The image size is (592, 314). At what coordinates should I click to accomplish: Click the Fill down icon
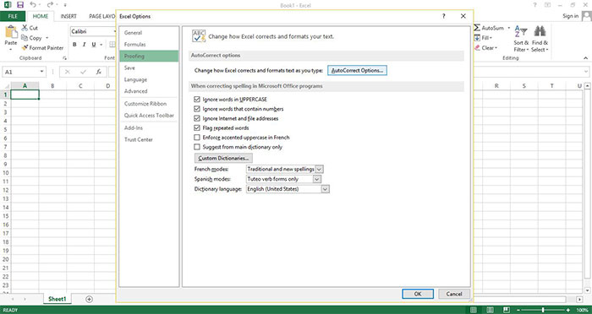pos(477,38)
